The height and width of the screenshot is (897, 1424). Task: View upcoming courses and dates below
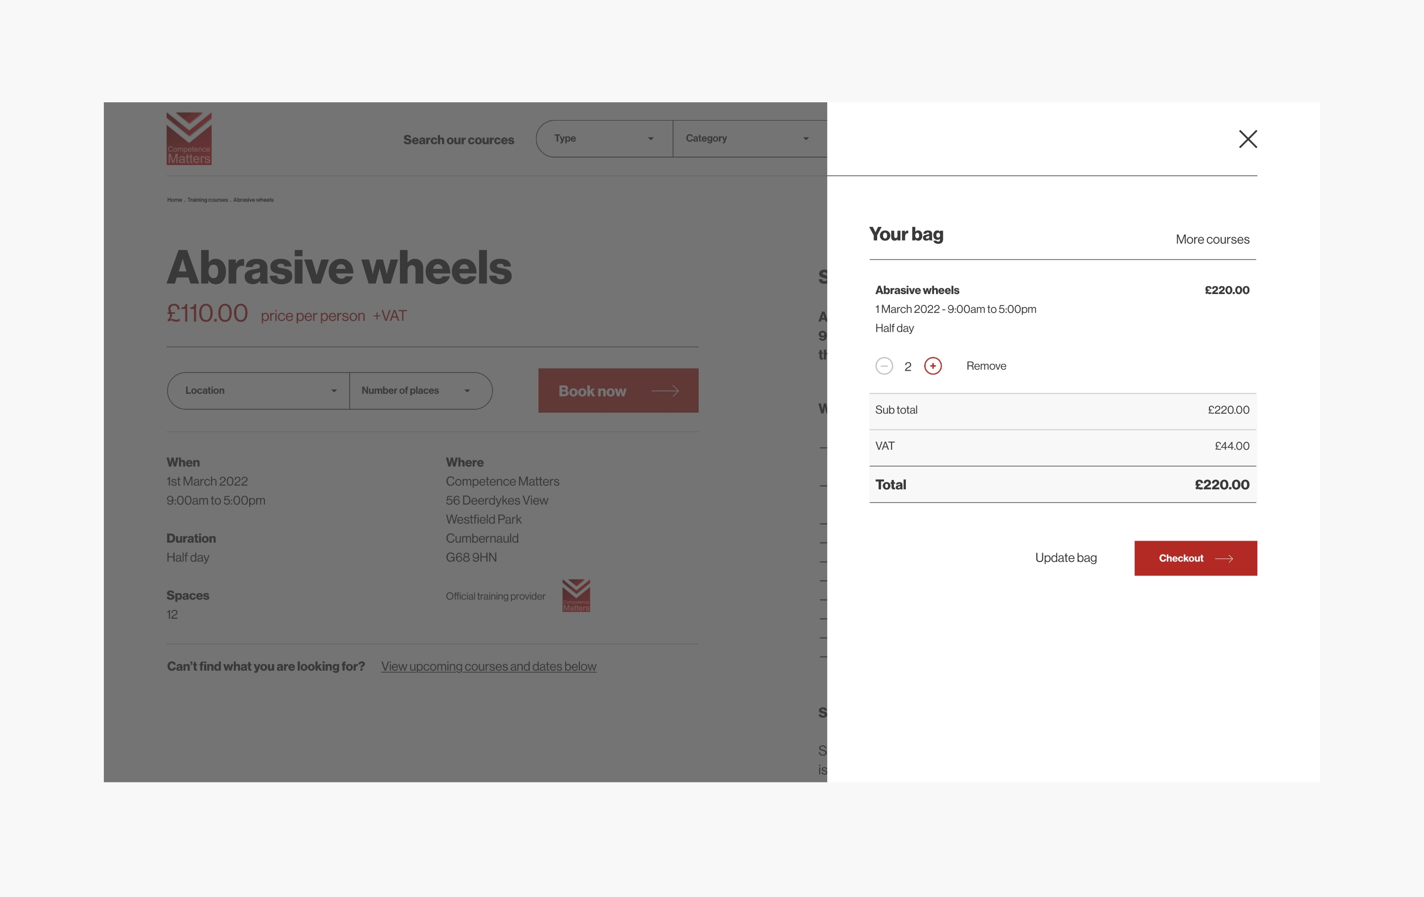coord(489,667)
